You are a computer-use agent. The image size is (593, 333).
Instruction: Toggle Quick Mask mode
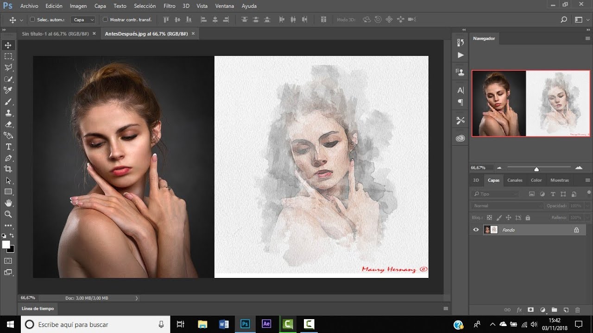8,261
